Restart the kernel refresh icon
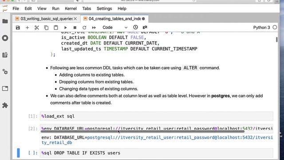 coord(84,28)
